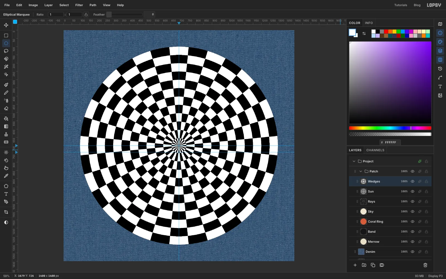Image resolution: width=446 pixels, height=279 pixels.
Task: Swap foreground and background colors
Action: [x=364, y=33]
